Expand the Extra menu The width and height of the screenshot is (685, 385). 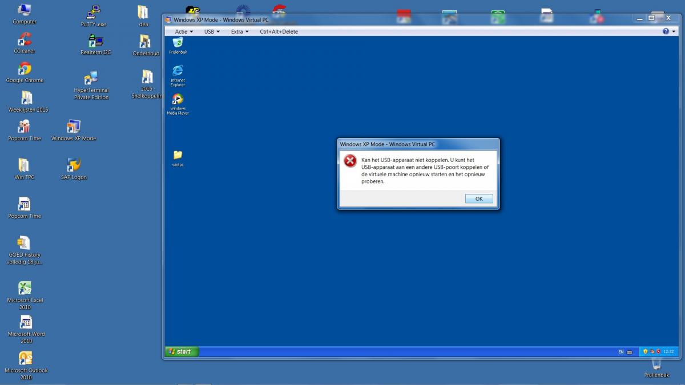(x=240, y=31)
